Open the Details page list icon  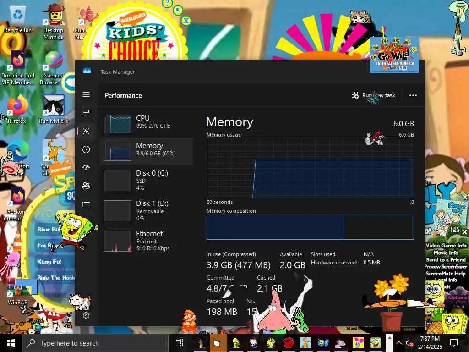pyautogui.click(x=86, y=204)
